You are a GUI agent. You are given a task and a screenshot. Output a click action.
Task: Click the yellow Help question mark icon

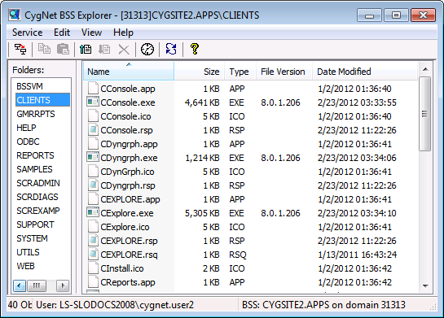coord(195,49)
